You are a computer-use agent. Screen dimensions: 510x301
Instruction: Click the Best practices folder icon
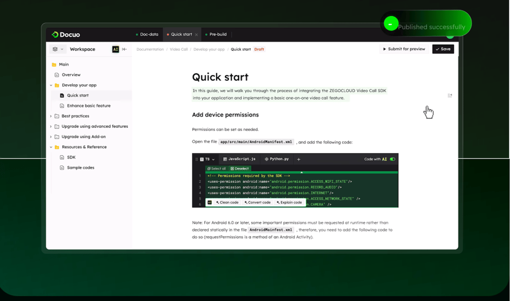point(57,116)
